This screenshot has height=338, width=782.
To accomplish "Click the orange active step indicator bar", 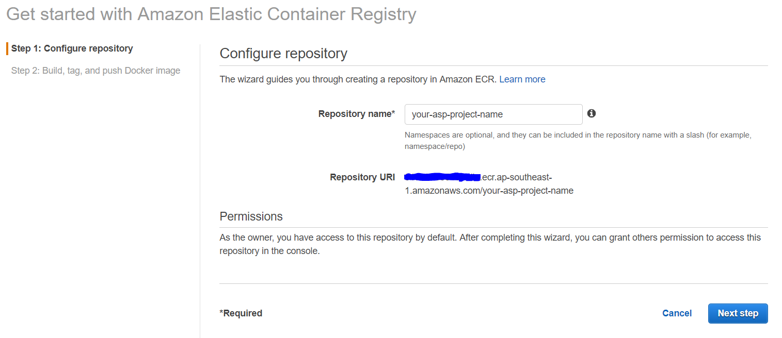I will (x=7, y=48).
